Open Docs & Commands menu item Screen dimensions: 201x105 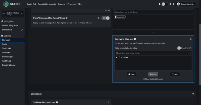pyautogui.click(x=47, y=4)
